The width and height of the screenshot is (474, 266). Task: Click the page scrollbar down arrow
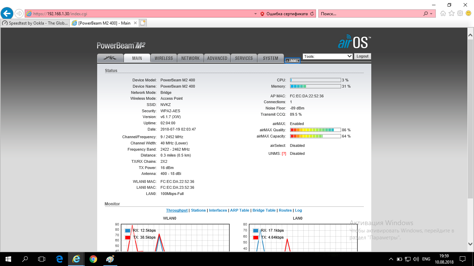tap(470, 244)
